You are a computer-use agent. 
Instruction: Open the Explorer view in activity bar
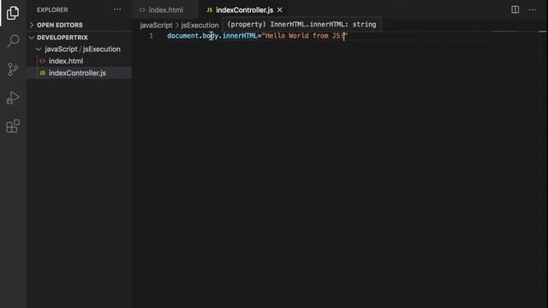pyautogui.click(x=13, y=13)
